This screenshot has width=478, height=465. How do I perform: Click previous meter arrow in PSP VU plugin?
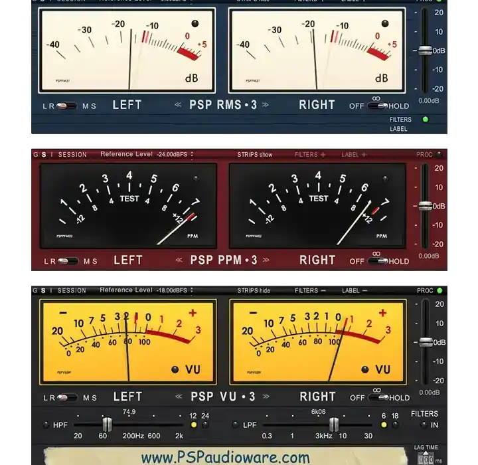pyautogui.click(x=179, y=397)
